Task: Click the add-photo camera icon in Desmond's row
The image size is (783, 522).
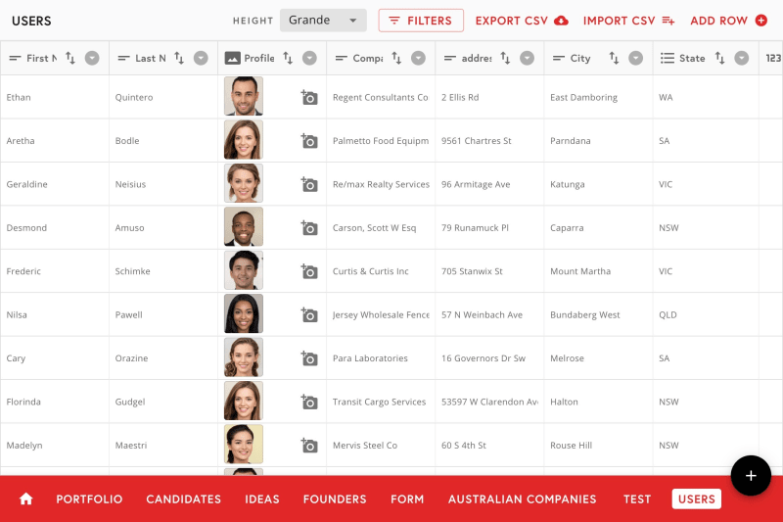Action: pyautogui.click(x=309, y=227)
